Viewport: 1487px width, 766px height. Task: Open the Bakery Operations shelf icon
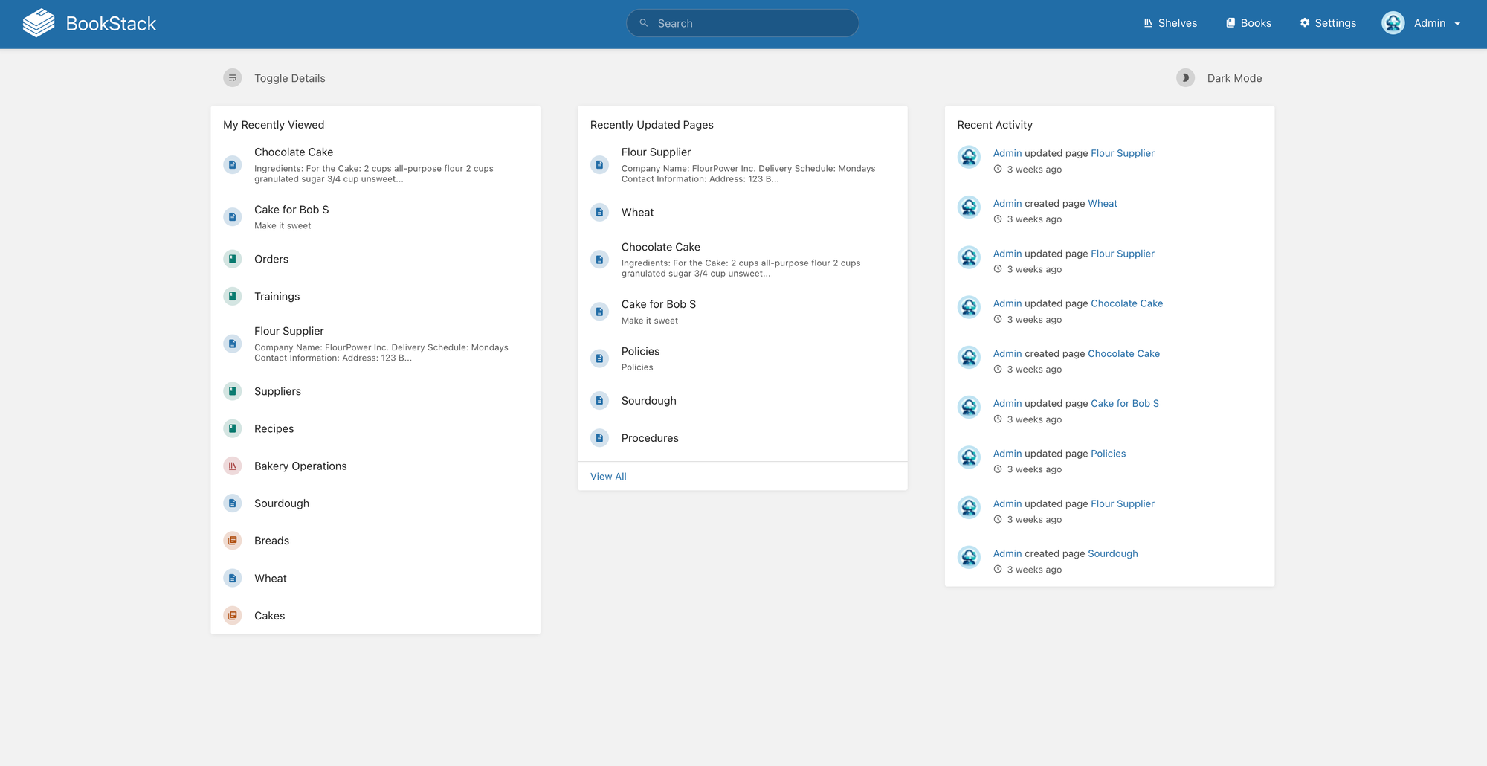(x=232, y=466)
